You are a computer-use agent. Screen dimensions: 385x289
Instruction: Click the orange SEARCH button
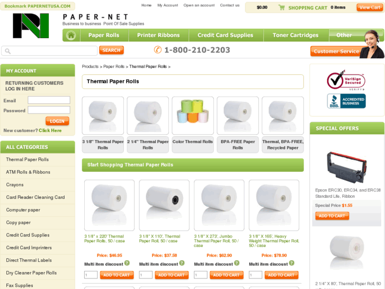point(111,50)
